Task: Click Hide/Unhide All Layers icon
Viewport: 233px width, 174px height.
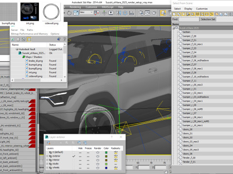Action: [79, 143]
